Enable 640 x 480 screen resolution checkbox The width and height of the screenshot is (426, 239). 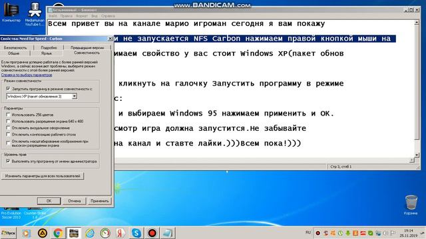click(8, 121)
